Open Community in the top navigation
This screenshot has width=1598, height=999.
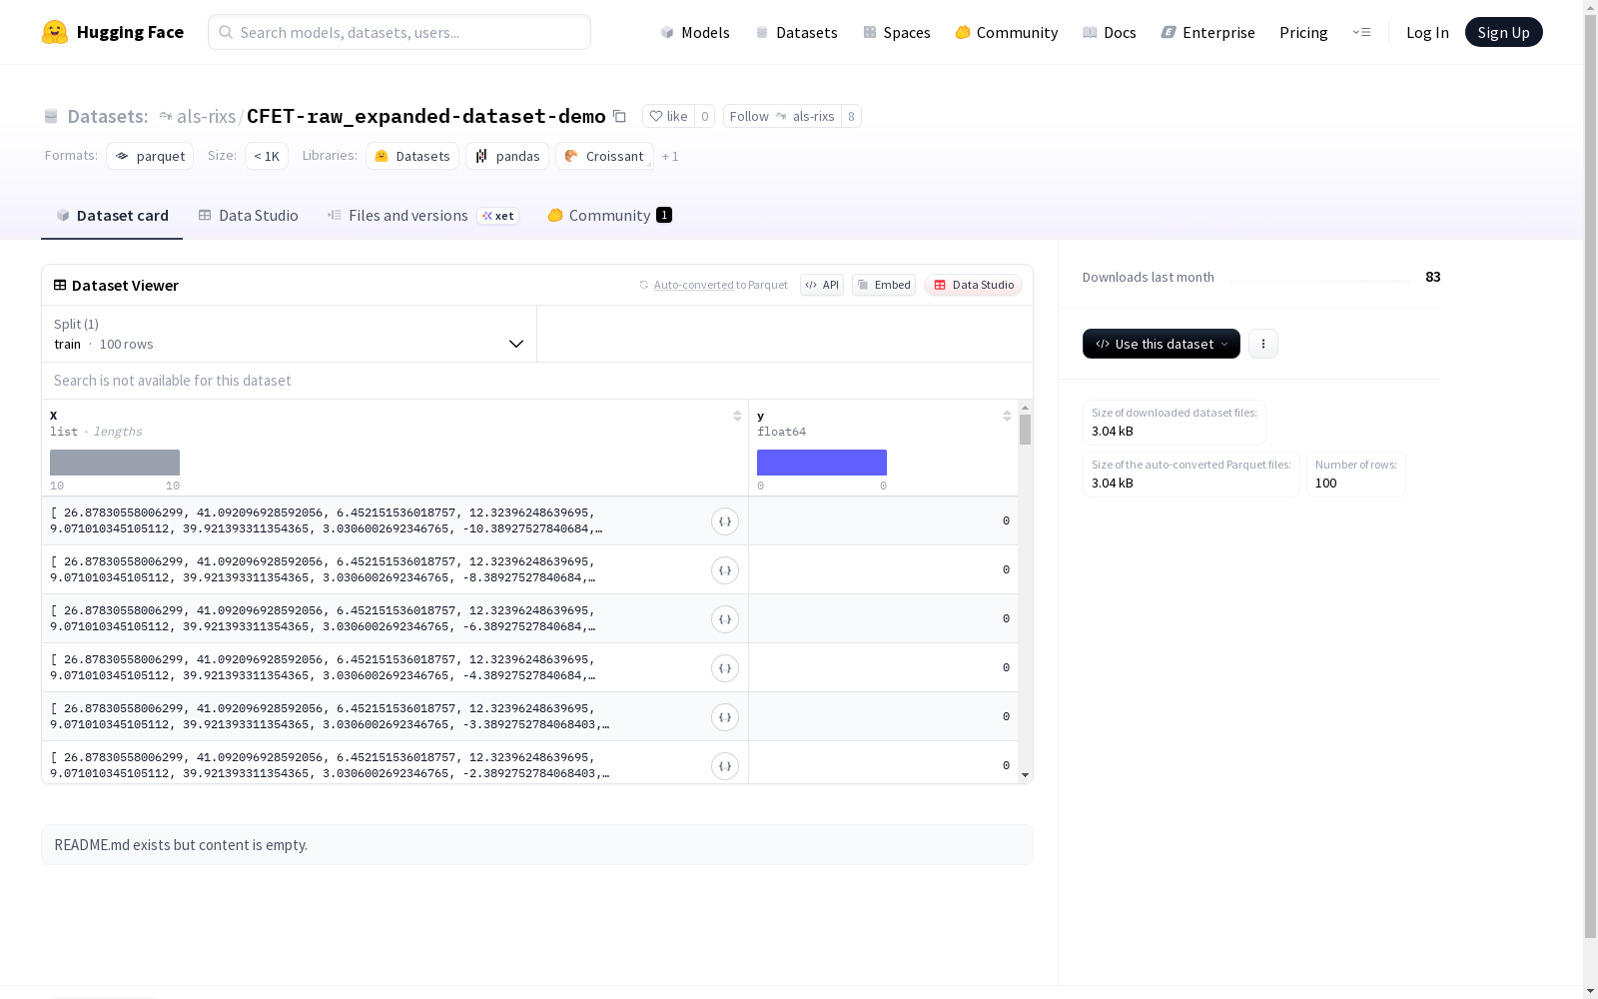pyautogui.click(x=1006, y=32)
